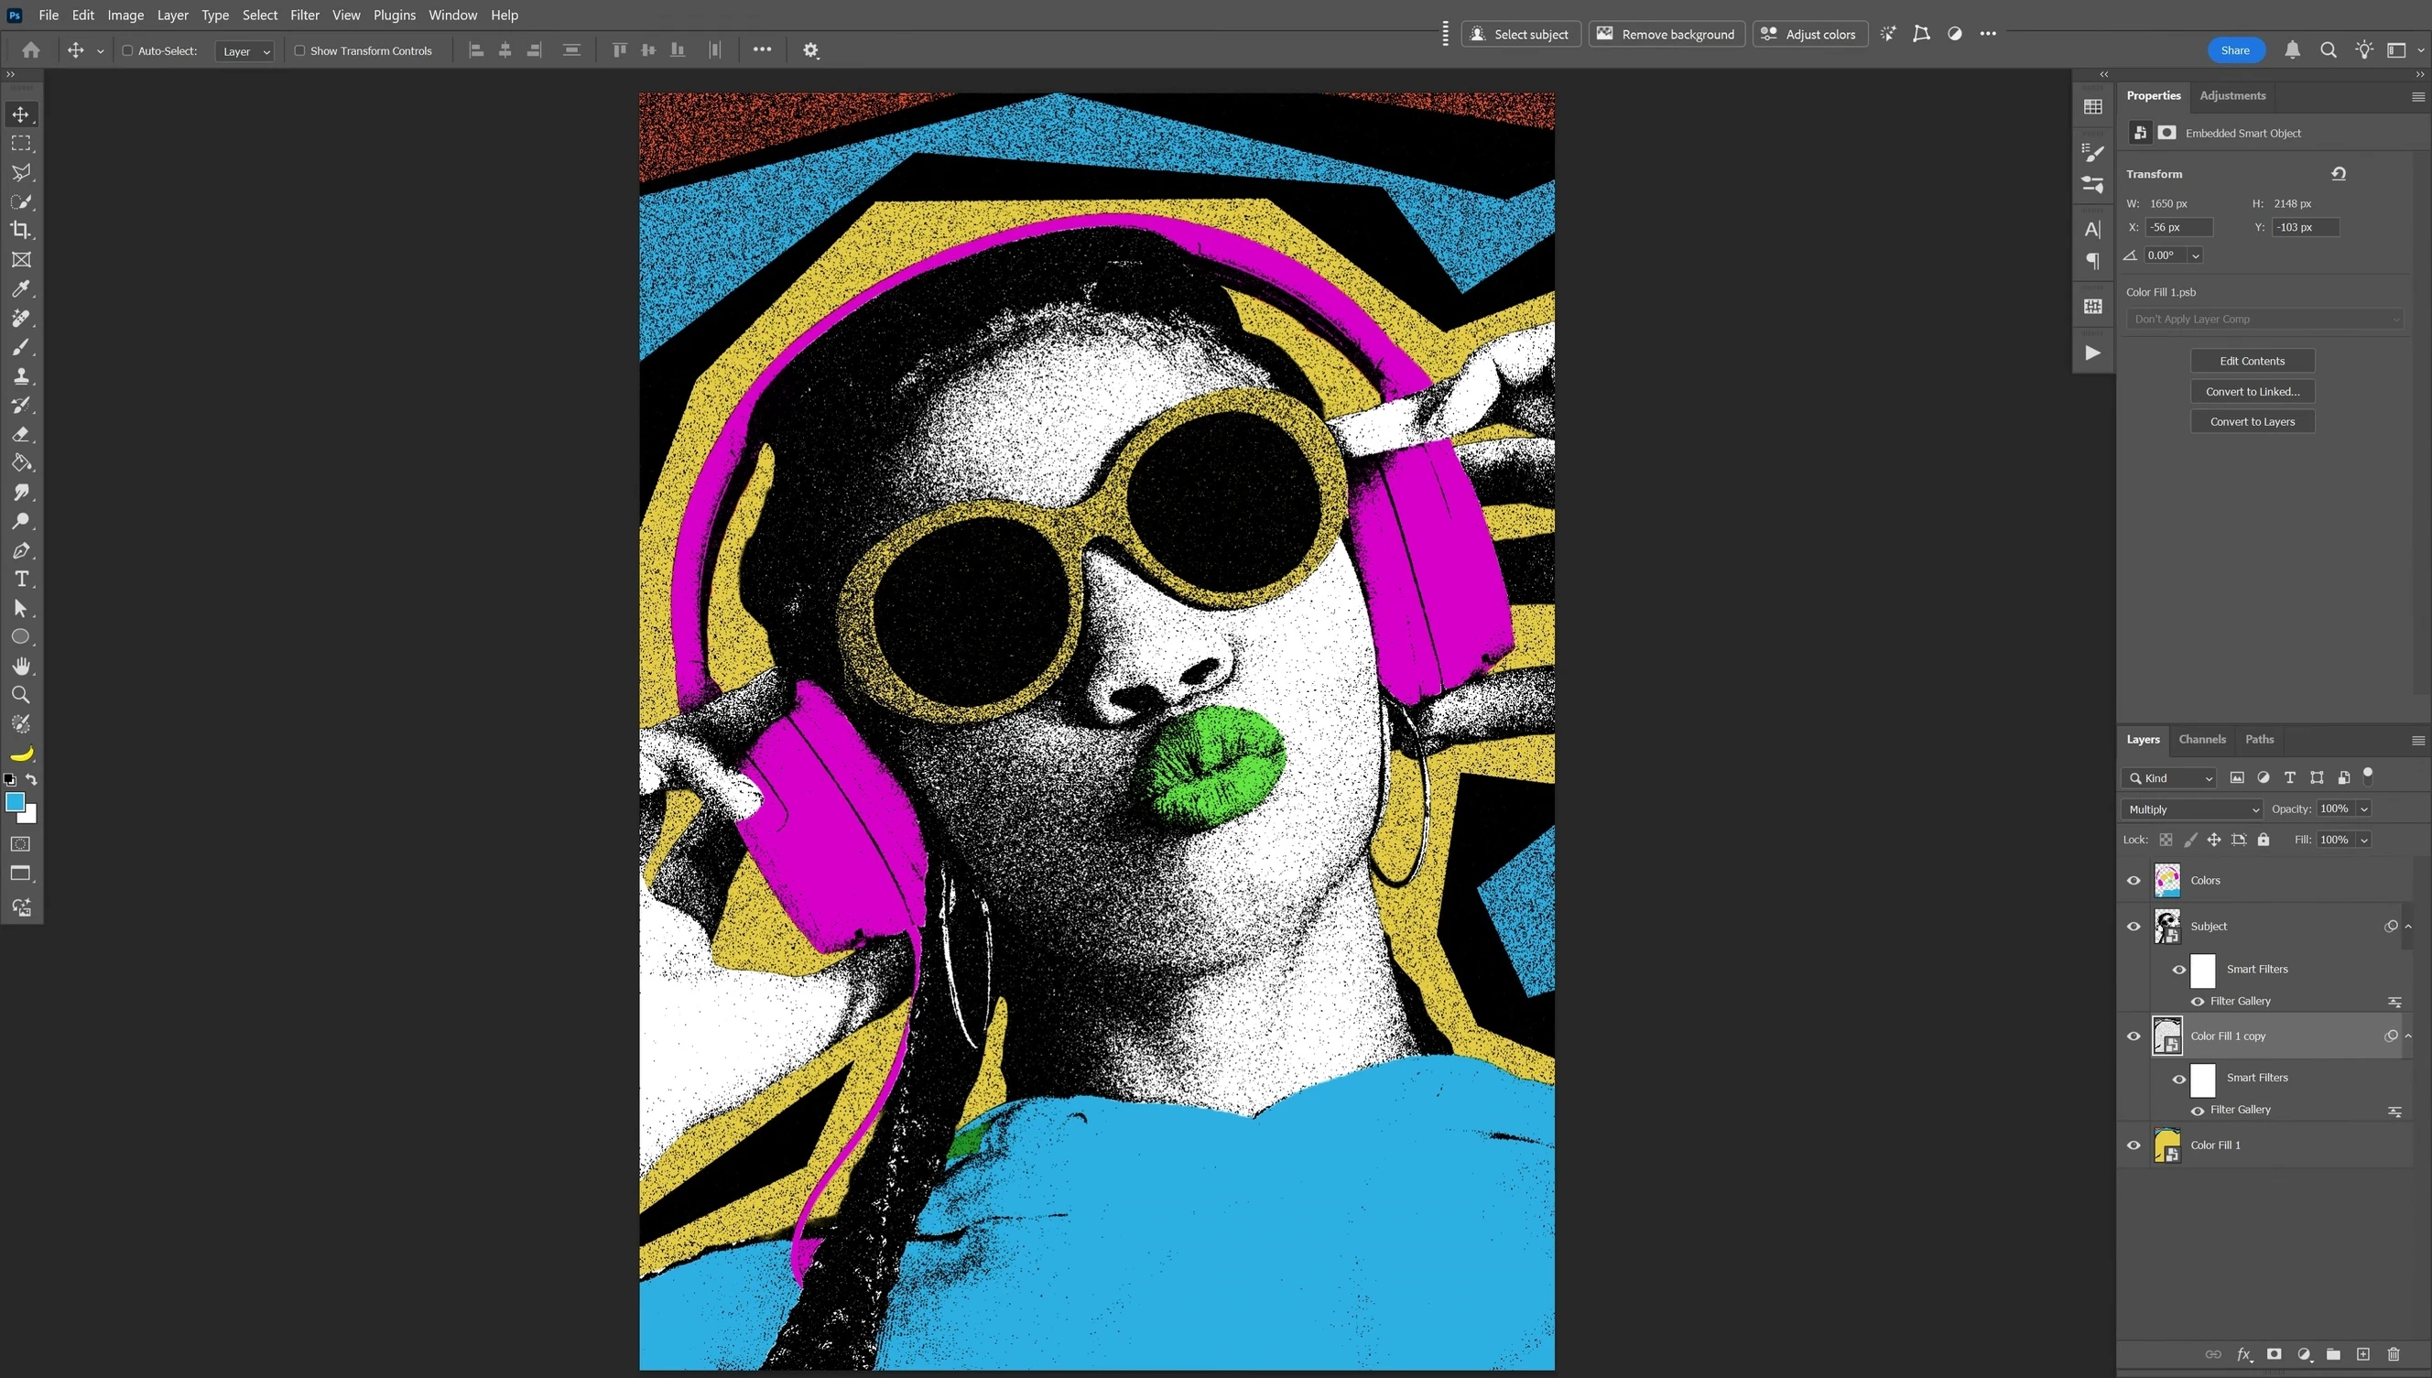Select the Horizontal Type tool

21,580
